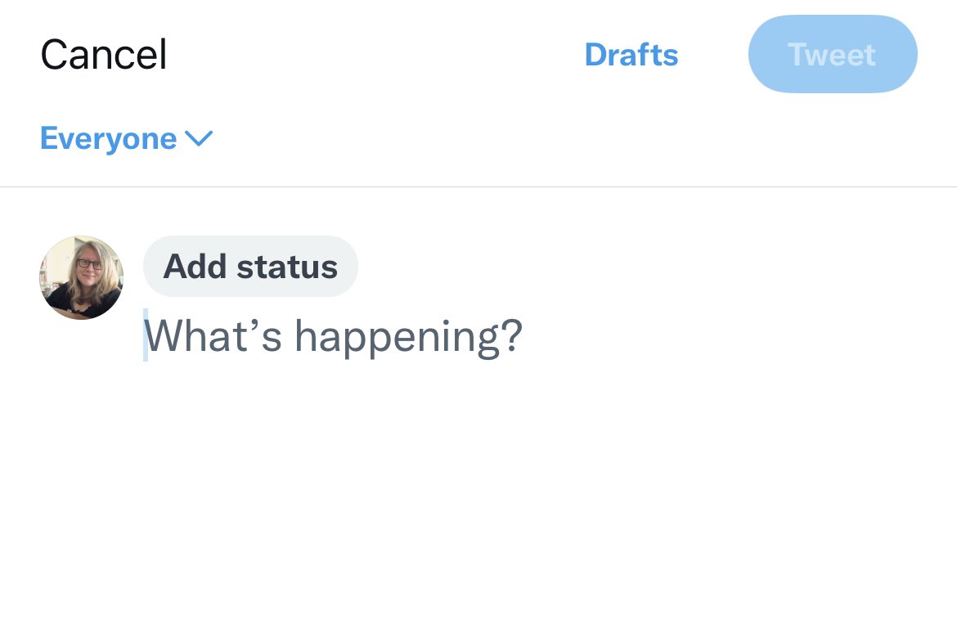Open the Everyone audience dropdown
This screenshot has height=638, width=957.
coord(126,139)
